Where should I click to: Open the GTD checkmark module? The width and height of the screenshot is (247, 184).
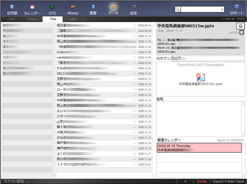pos(52,10)
